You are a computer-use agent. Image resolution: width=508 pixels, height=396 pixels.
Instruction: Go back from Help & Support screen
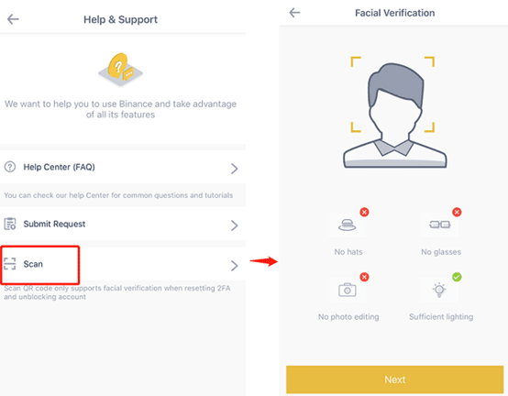[x=13, y=19]
